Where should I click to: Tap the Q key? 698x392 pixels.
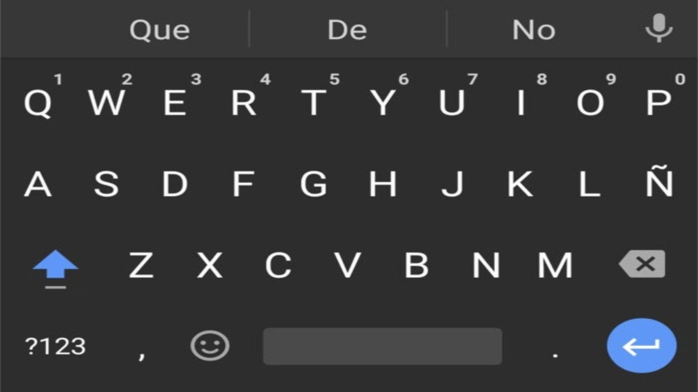(38, 103)
